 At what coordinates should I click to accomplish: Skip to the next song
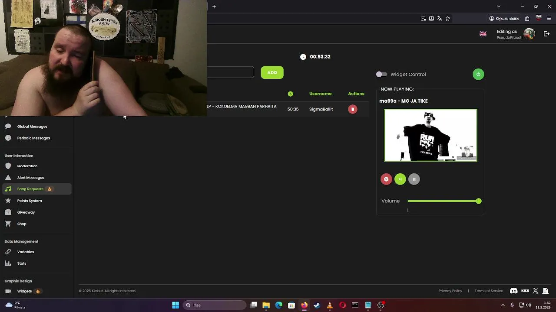pyautogui.click(x=400, y=179)
